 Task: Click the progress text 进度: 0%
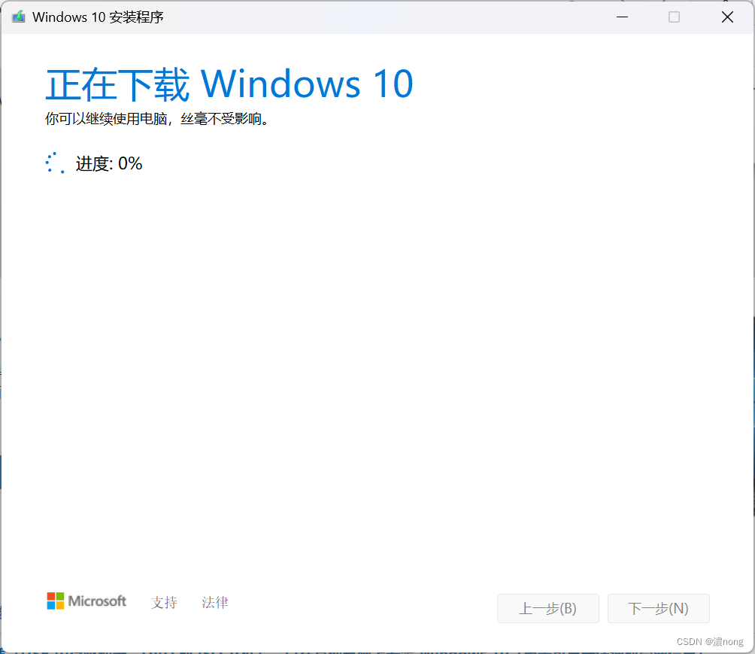coord(109,164)
